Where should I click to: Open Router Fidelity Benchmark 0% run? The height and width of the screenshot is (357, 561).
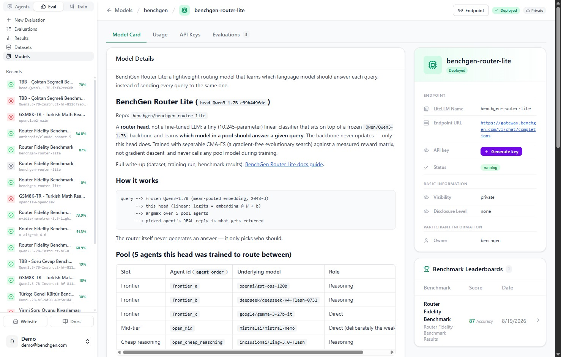click(x=48, y=182)
